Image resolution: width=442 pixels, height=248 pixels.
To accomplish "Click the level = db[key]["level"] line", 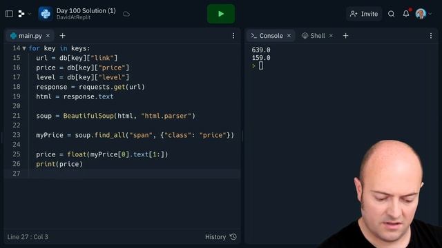I will click(83, 77).
